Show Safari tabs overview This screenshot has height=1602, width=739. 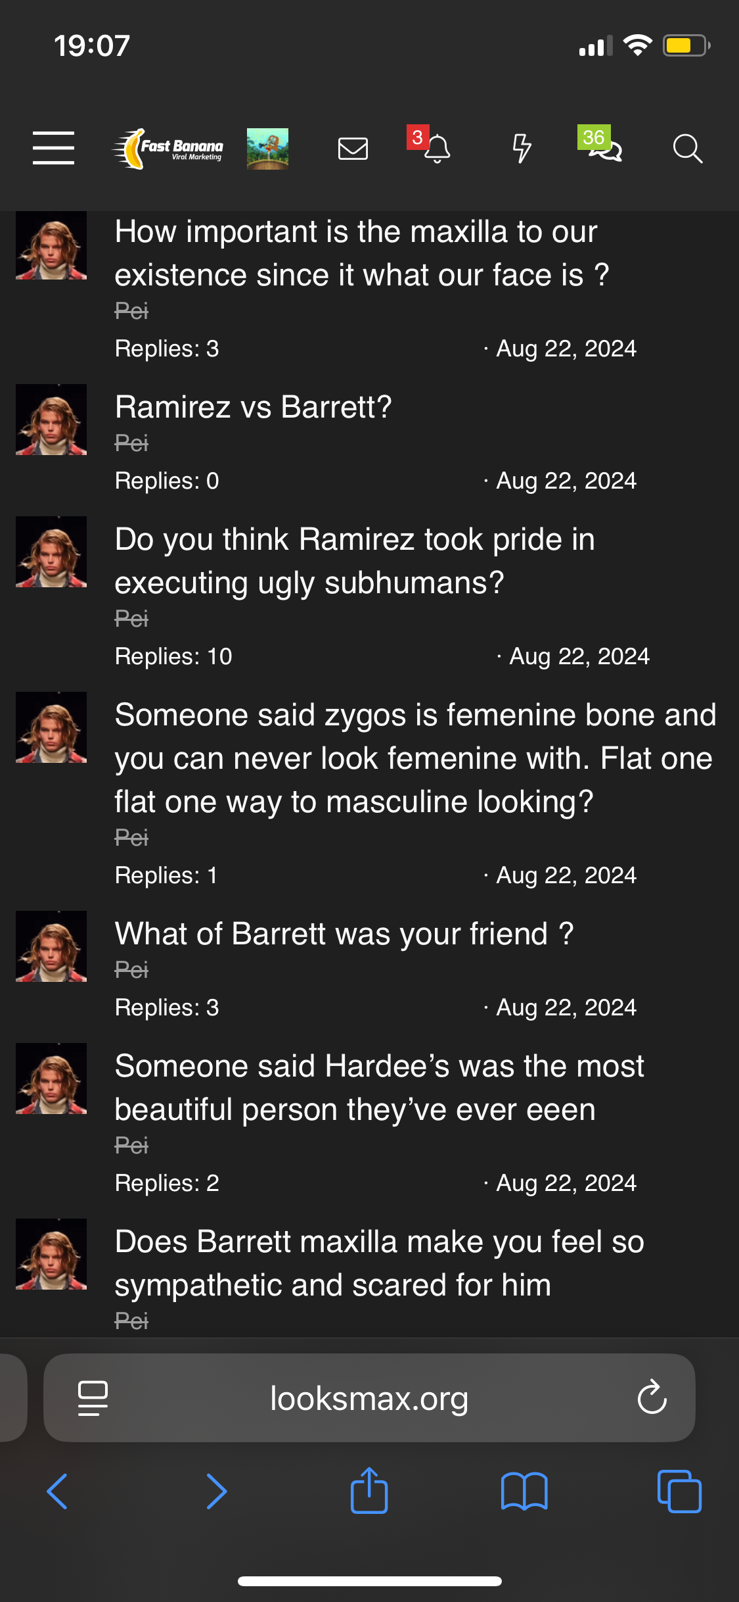click(x=679, y=1491)
